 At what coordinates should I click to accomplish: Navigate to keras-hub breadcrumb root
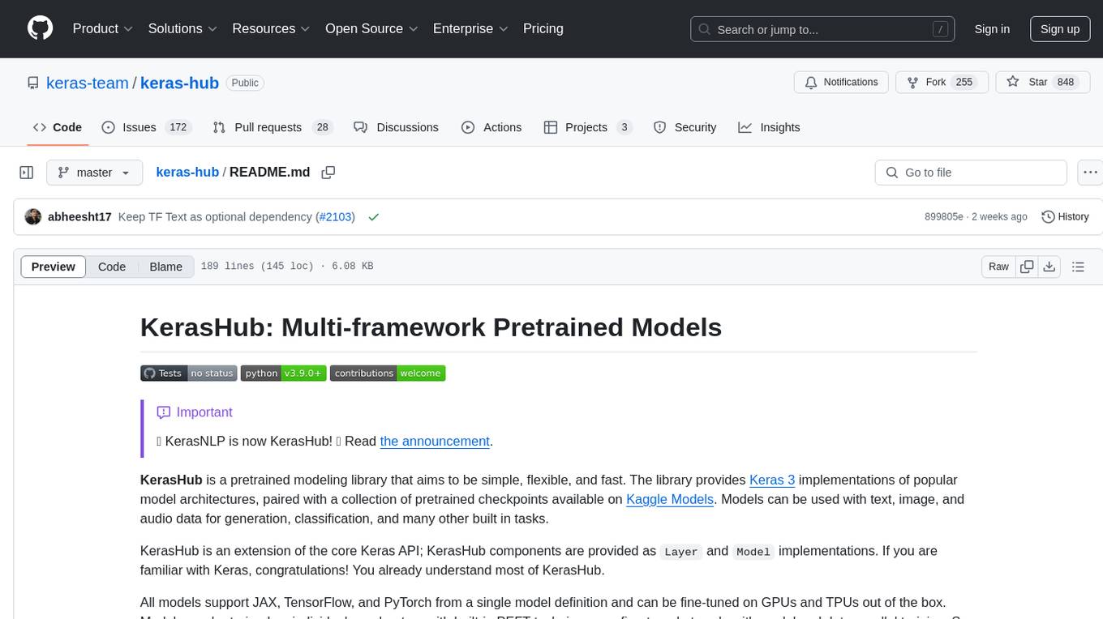point(187,172)
